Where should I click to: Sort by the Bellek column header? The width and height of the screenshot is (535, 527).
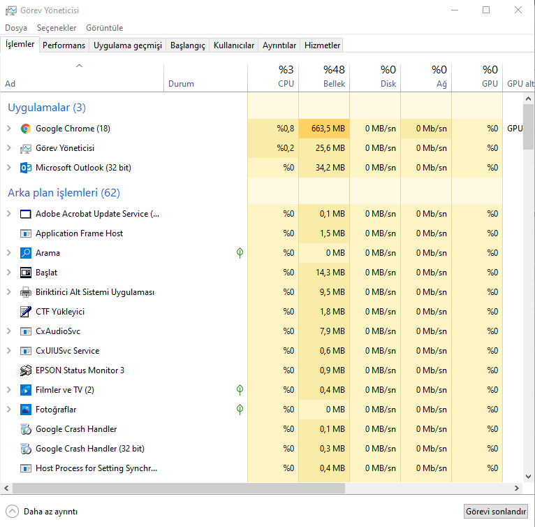[324, 77]
